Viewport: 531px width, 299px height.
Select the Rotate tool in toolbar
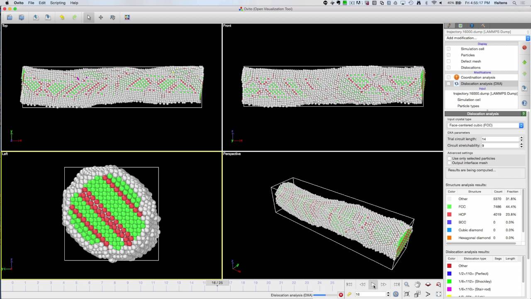click(x=112, y=17)
